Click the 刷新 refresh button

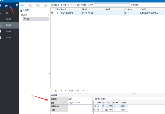[x=91, y=5]
